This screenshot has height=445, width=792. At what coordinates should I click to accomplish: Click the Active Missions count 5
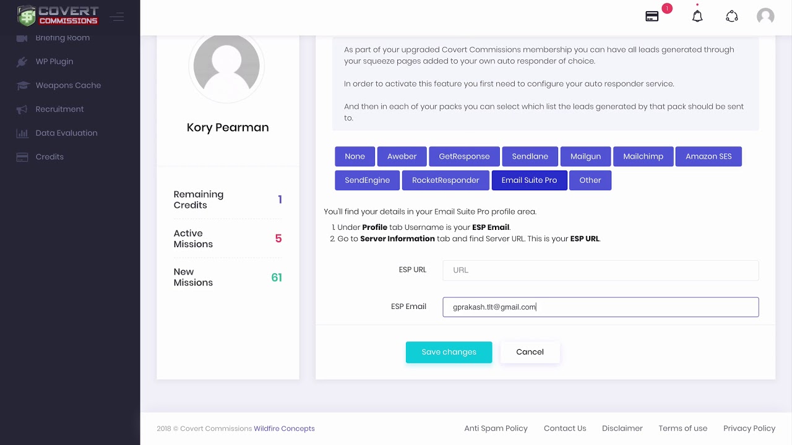tap(278, 239)
